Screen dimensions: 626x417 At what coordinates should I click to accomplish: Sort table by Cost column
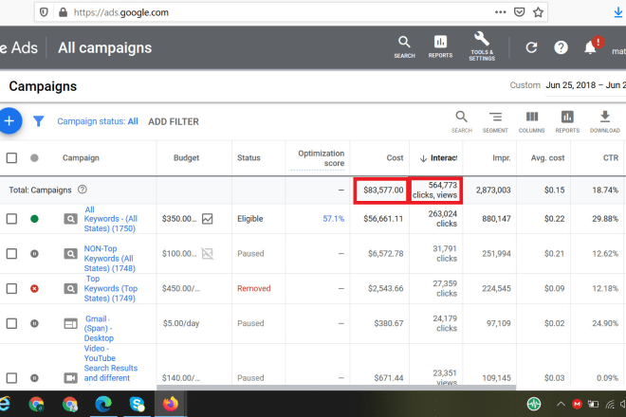(x=395, y=158)
